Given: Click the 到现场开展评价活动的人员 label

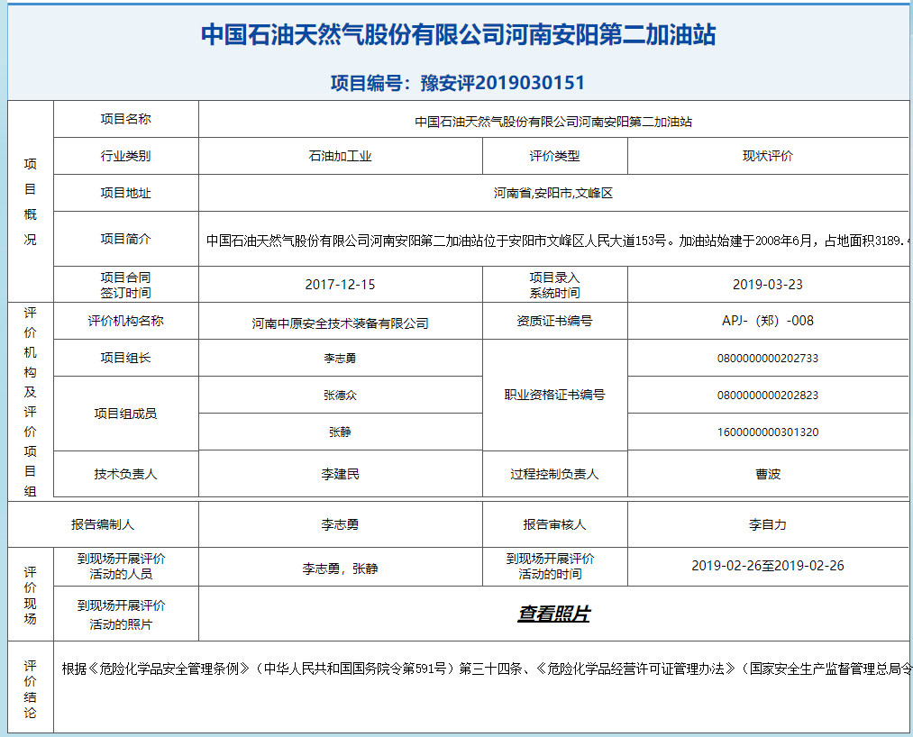Looking at the screenshot, I should pos(121,567).
